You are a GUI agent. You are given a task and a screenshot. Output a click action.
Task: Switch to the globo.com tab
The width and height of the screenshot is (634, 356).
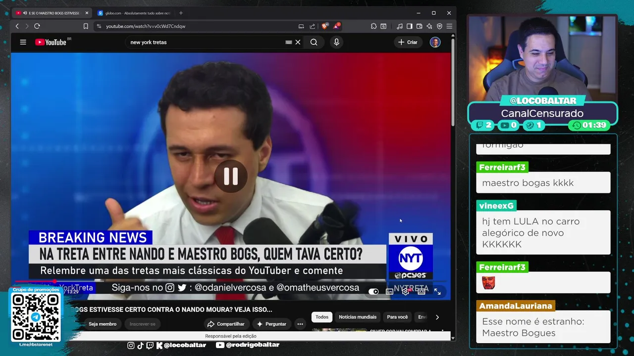pyautogui.click(x=133, y=13)
